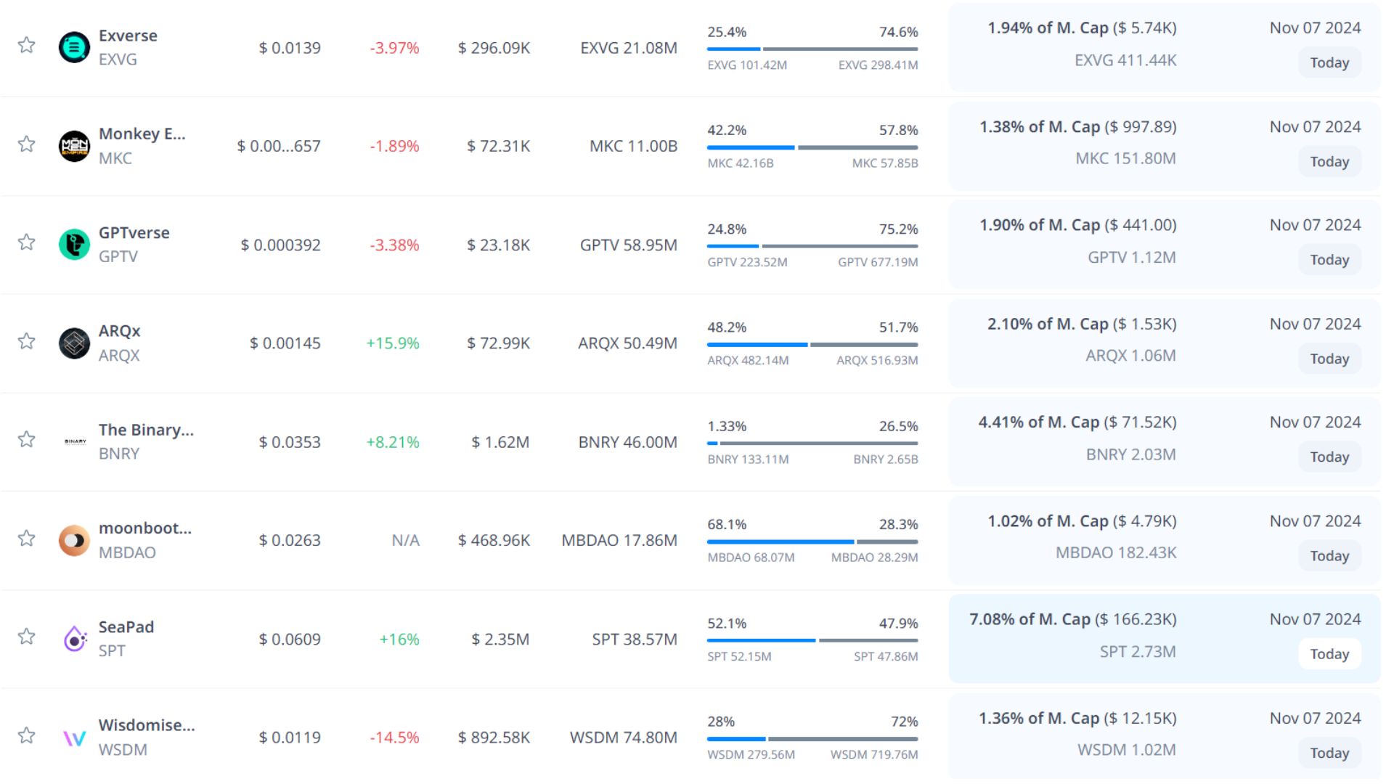This screenshot has height=784, width=1394.
Task: Click the Monkey Empire MKC logo icon
Action: [74, 146]
